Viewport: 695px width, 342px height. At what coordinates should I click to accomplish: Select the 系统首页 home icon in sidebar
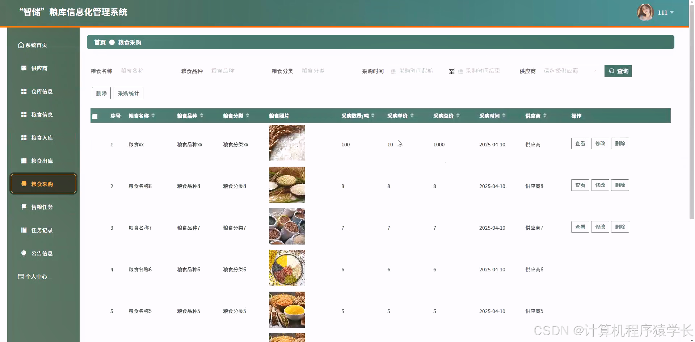coord(21,45)
